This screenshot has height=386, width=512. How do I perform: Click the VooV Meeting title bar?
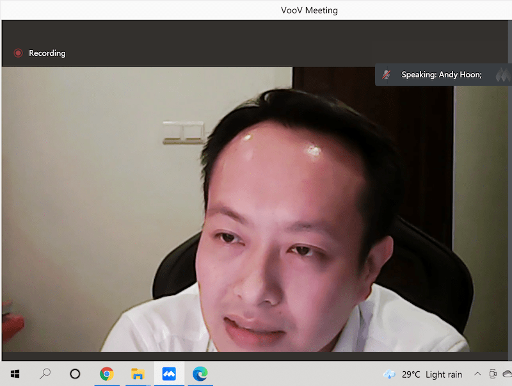tap(309, 10)
